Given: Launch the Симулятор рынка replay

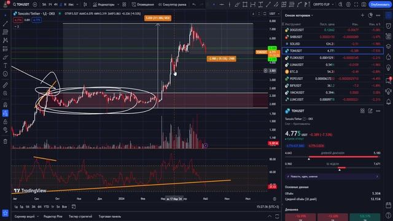Looking at the screenshot, I should [x=173, y=4].
